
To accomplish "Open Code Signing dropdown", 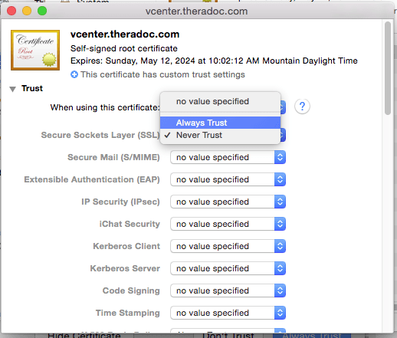I will (228, 290).
